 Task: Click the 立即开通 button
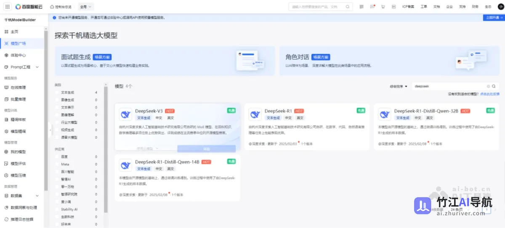(493, 18)
